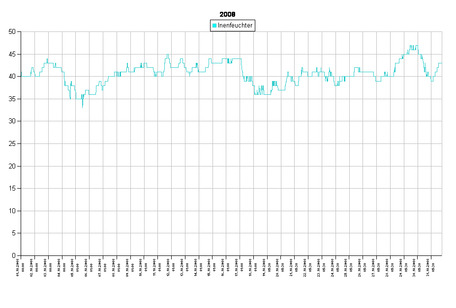Viewport: 456px width, 308px height.
Task: Click the line's starting point at left edge
Action: point(22,74)
